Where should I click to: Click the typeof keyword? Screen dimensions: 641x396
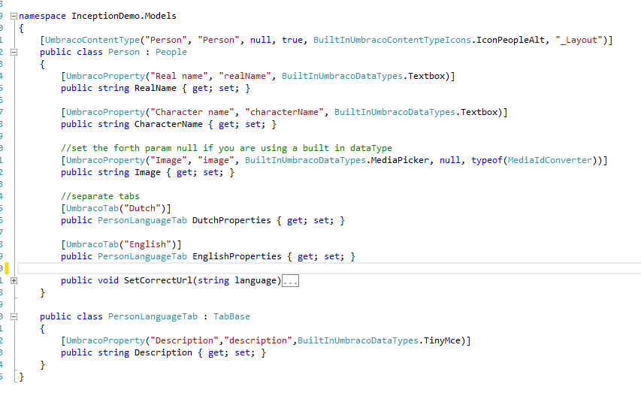point(486,160)
